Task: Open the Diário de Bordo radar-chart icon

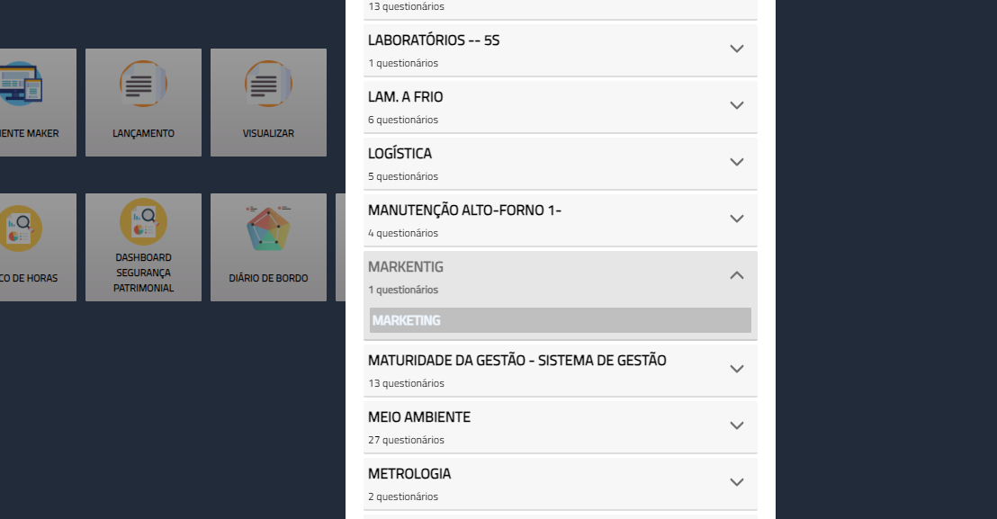Action: [268, 228]
